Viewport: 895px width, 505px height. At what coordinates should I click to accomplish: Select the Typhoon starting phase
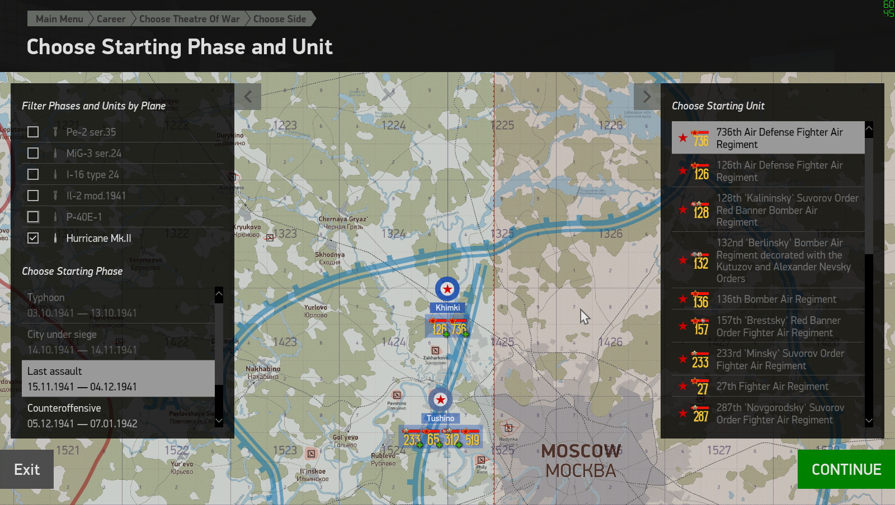point(118,305)
